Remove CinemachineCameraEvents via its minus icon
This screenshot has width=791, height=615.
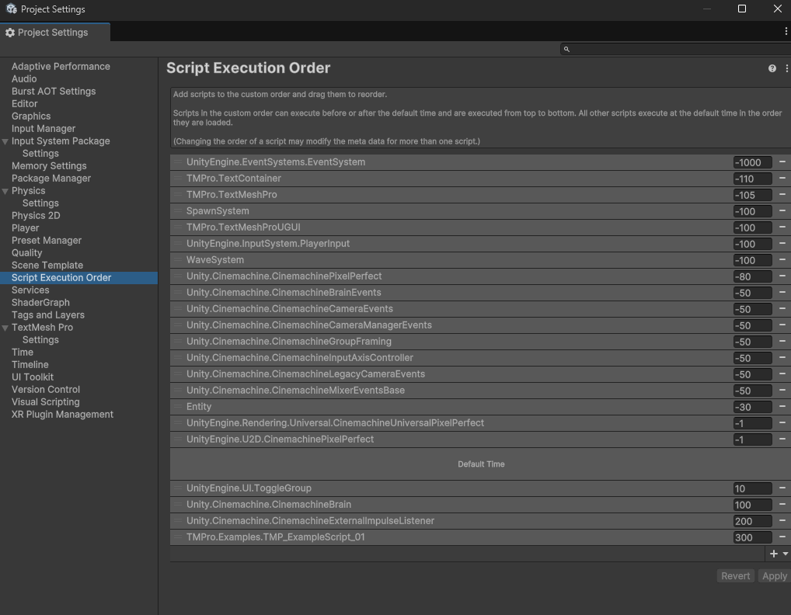[x=782, y=308]
